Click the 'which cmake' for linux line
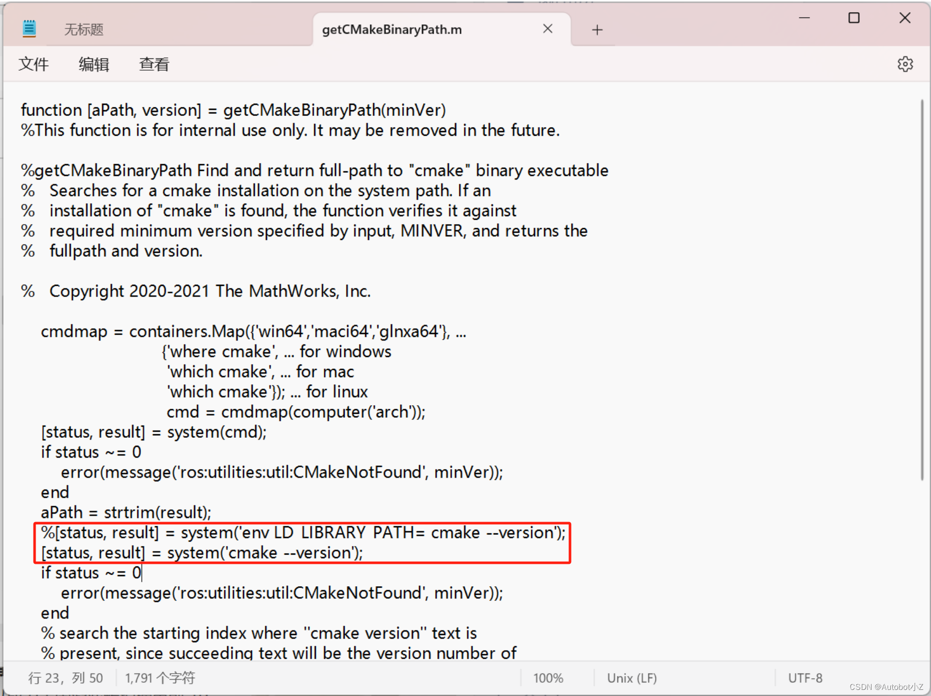The width and height of the screenshot is (931, 696). [267, 391]
